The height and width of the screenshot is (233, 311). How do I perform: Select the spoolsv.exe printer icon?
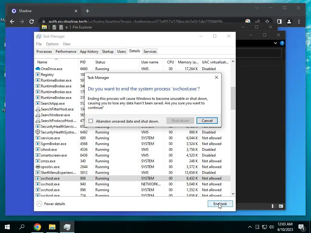click(x=38, y=167)
